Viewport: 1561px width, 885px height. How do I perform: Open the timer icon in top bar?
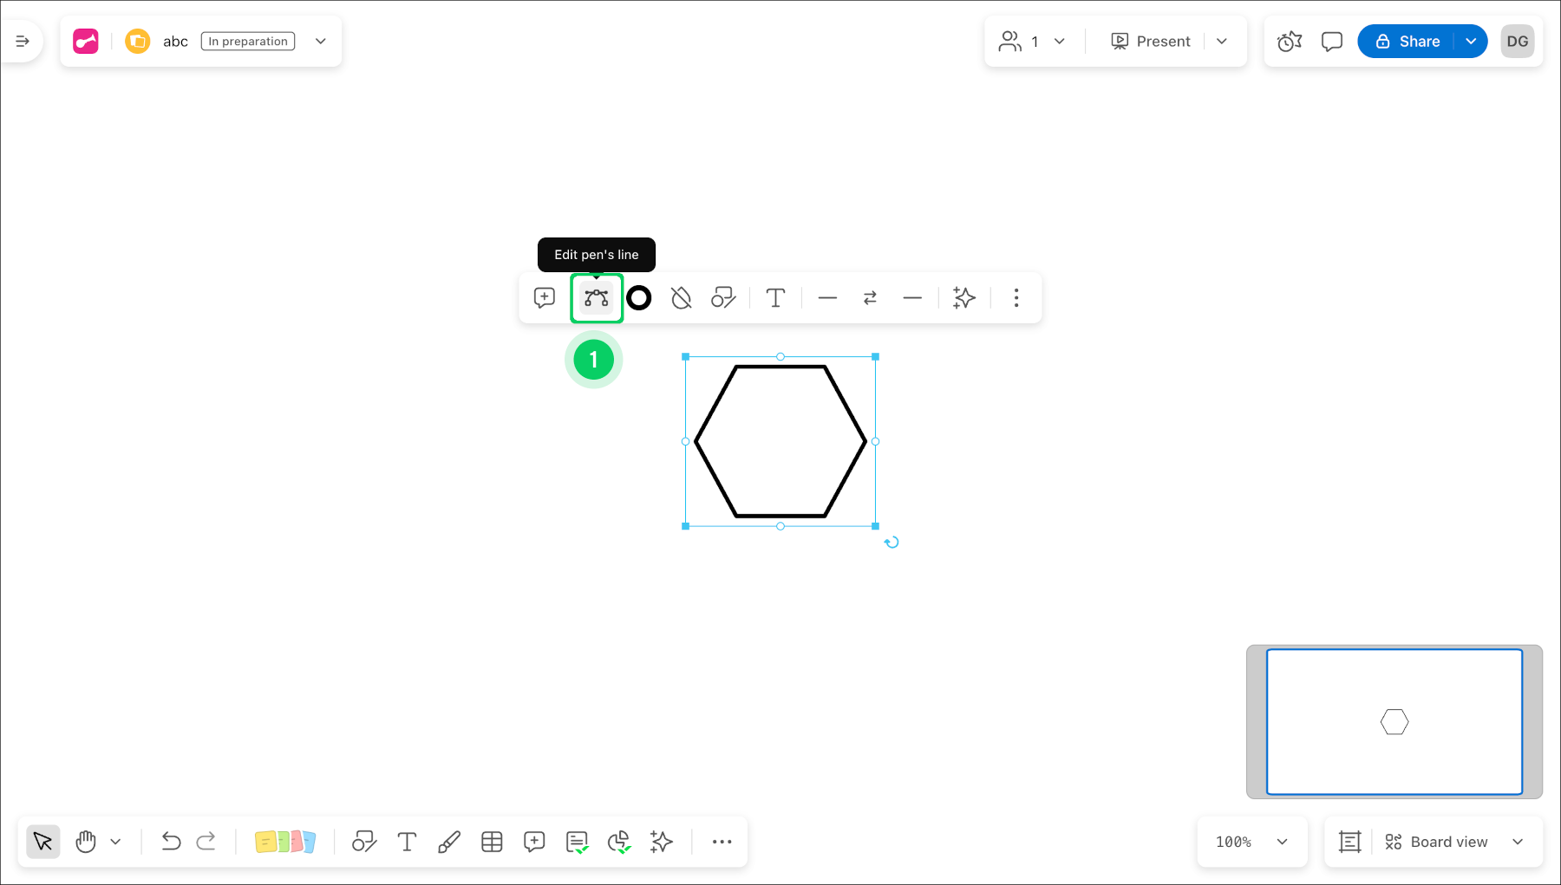coord(1289,41)
